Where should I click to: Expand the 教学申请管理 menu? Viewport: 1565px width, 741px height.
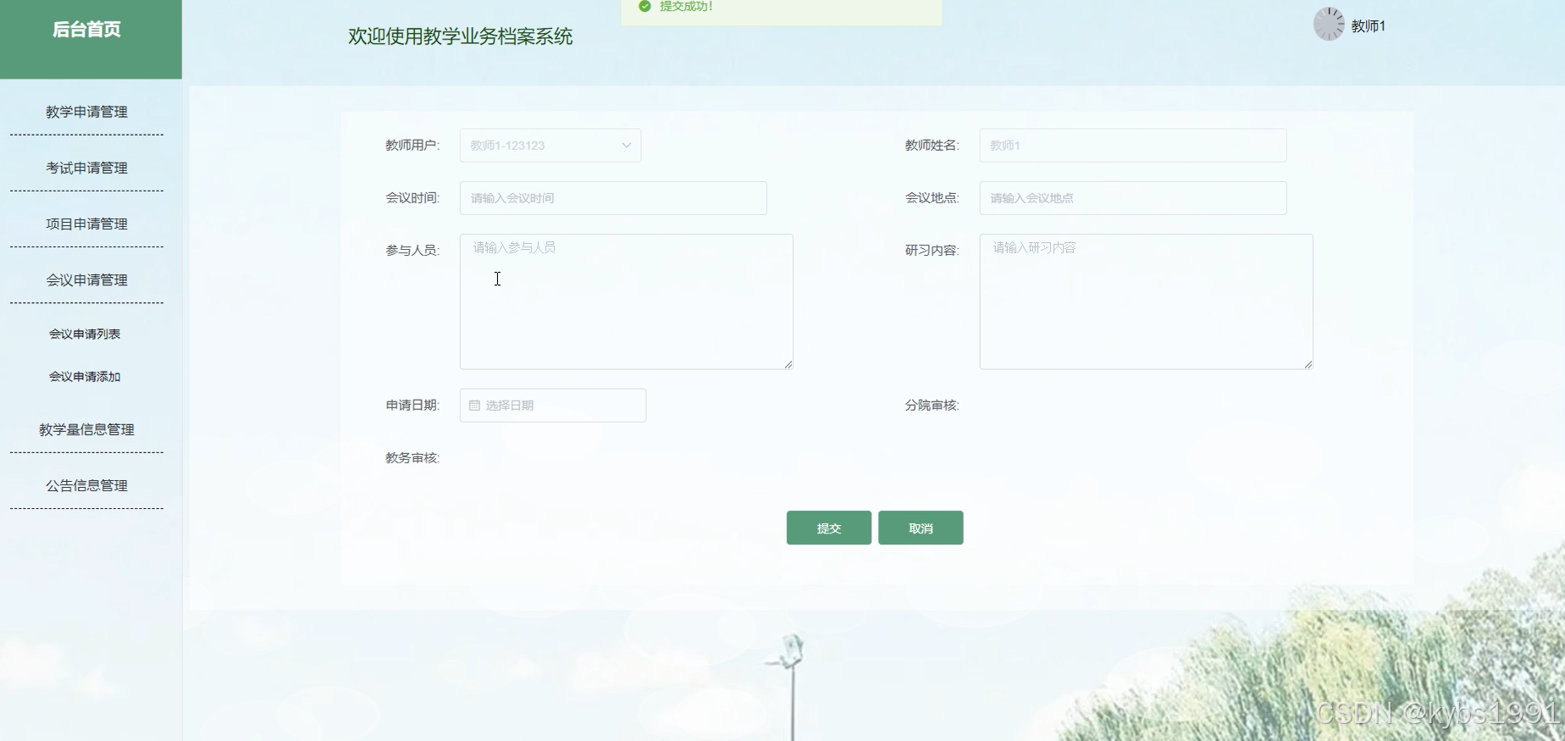coord(86,112)
